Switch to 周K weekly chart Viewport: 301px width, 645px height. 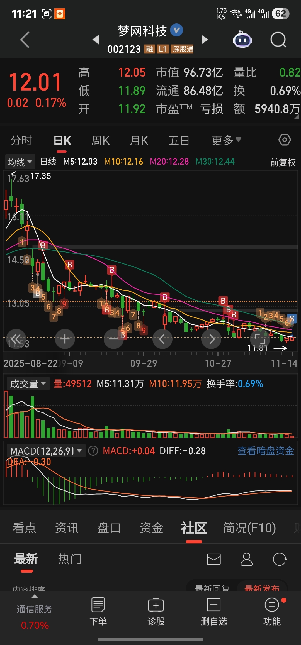[x=100, y=140]
